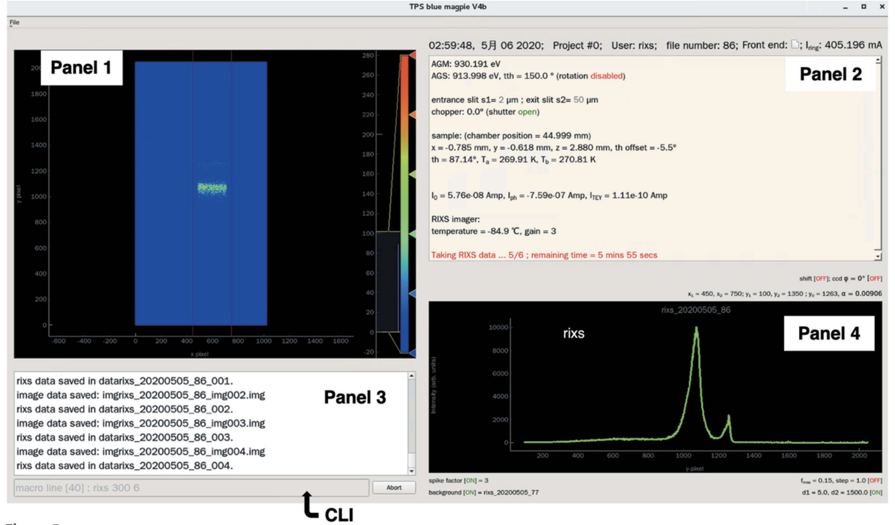Open the File menu
This screenshot has width=895, height=525.
14,22
